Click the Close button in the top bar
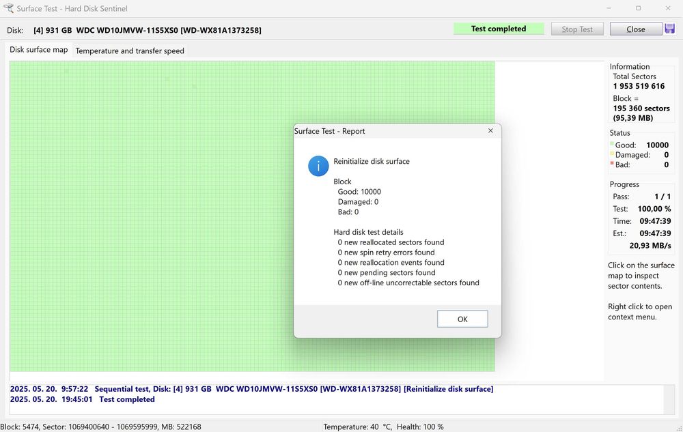Screen dimensions: 683x432 (635, 29)
